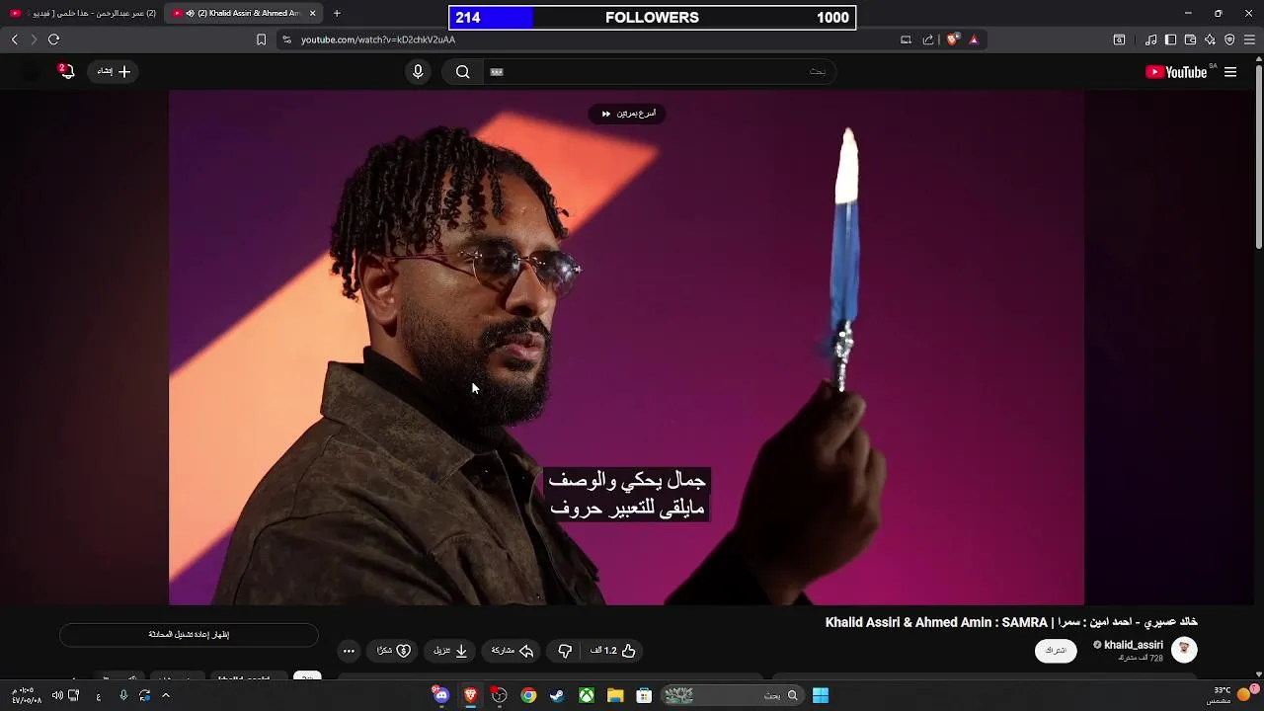This screenshot has height=711, width=1264.
Task: Cast or install via screen icon in address bar
Action: tap(906, 39)
